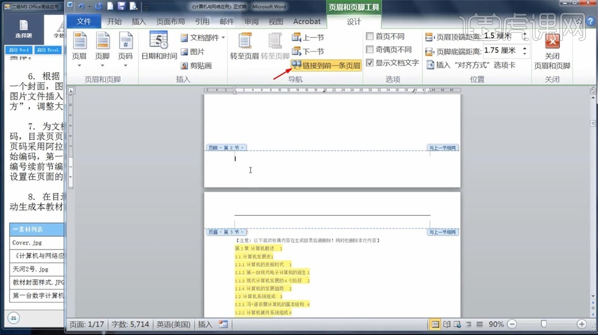The image size is (598, 335).
Task: Switch to the 插入 insert tab
Action: pos(139,22)
